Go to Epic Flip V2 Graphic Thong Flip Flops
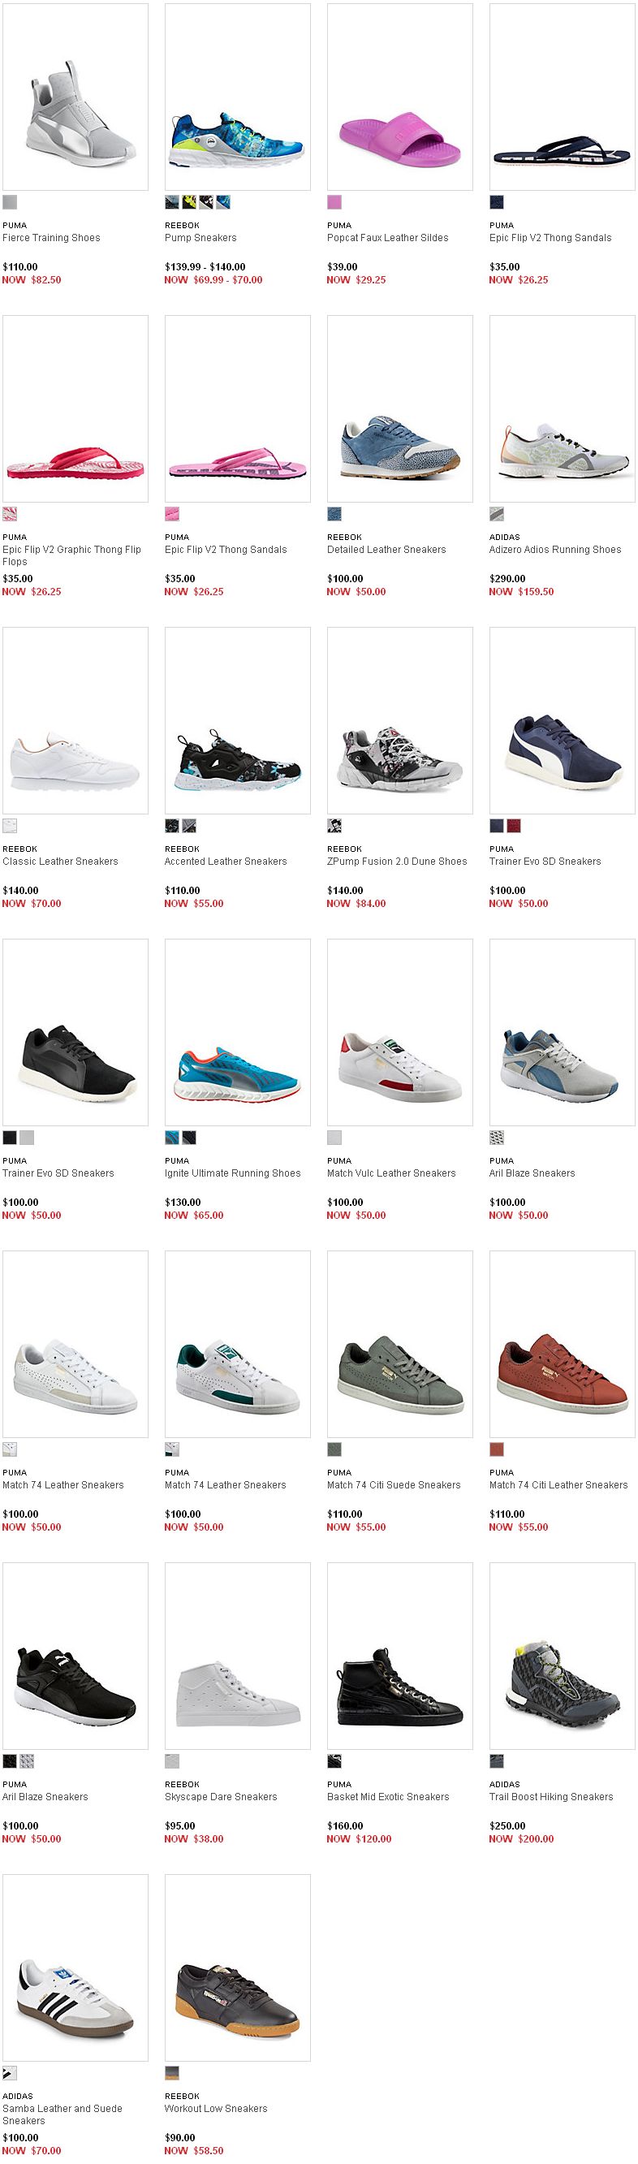 coord(71,555)
